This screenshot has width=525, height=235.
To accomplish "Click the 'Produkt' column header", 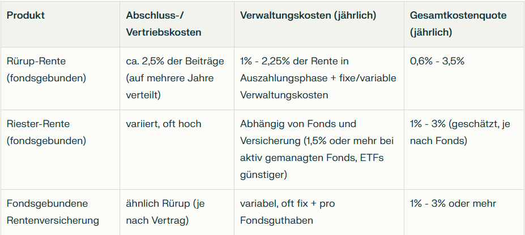I will tap(26, 16).
